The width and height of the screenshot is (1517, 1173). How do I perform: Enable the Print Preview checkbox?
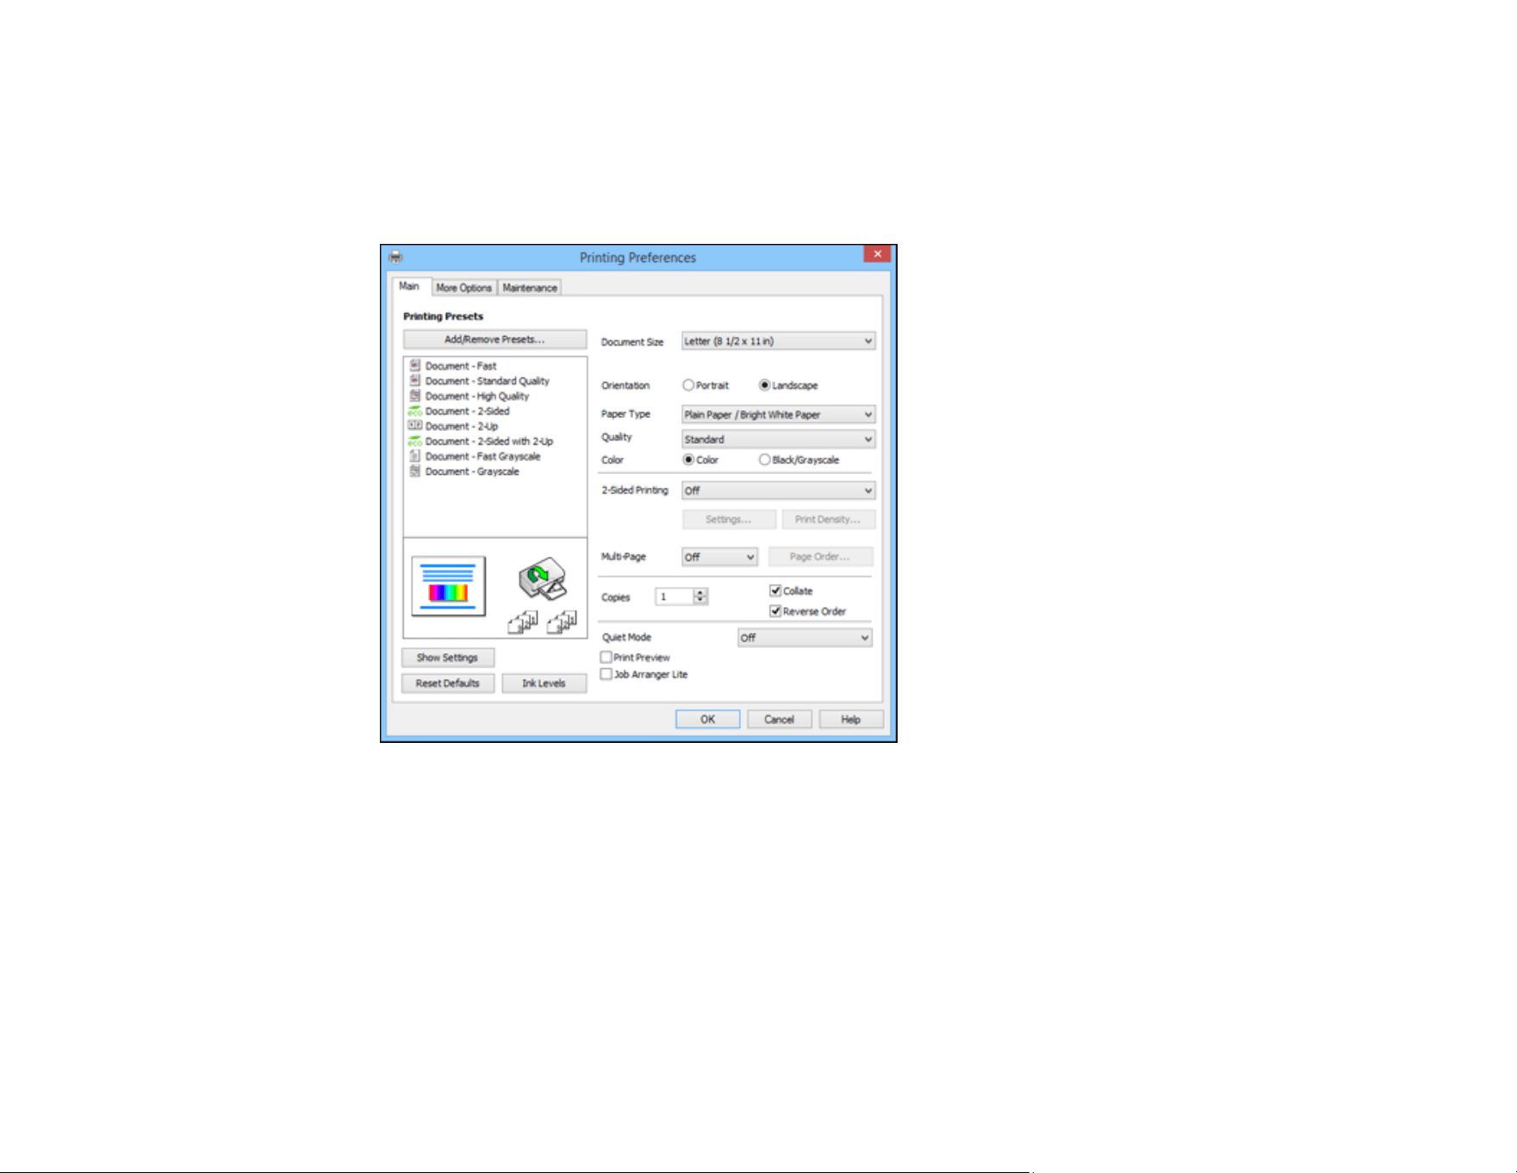click(x=606, y=657)
